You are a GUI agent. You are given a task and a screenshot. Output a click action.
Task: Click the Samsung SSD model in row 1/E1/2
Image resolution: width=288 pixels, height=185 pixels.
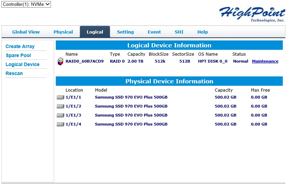[131, 106]
